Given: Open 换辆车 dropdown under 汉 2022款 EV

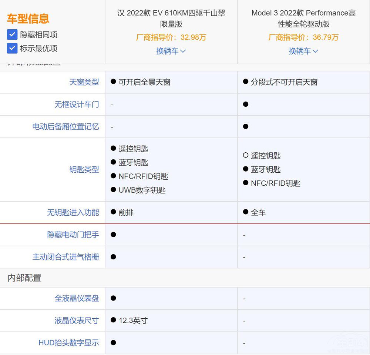Looking at the screenshot, I should point(171,51).
